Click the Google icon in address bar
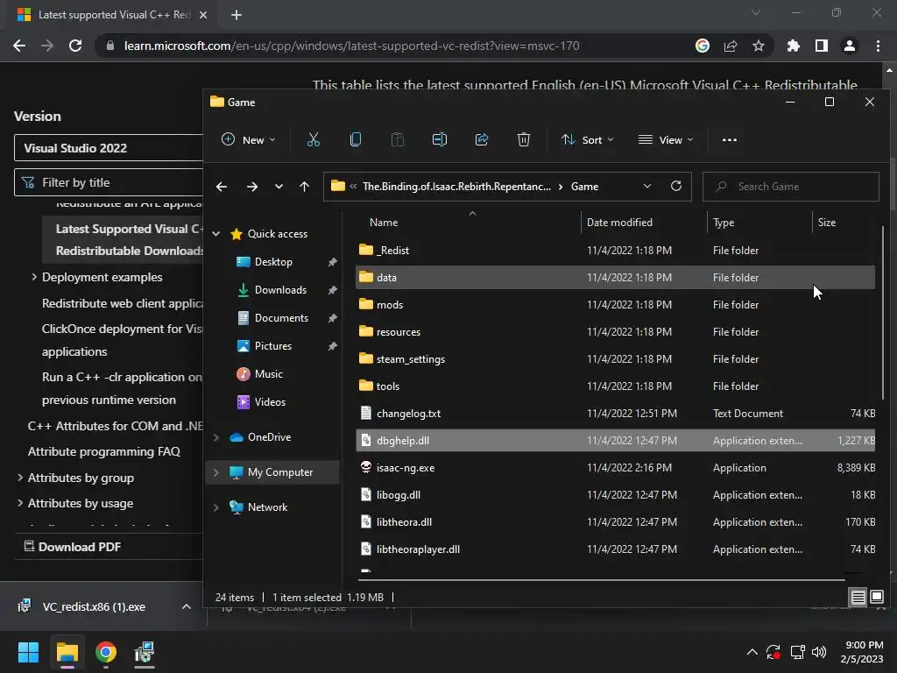This screenshot has width=897, height=673. (x=703, y=46)
